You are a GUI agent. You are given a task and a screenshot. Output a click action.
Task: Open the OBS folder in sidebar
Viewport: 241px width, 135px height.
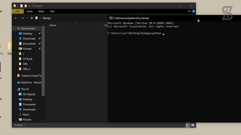(x=25, y=64)
